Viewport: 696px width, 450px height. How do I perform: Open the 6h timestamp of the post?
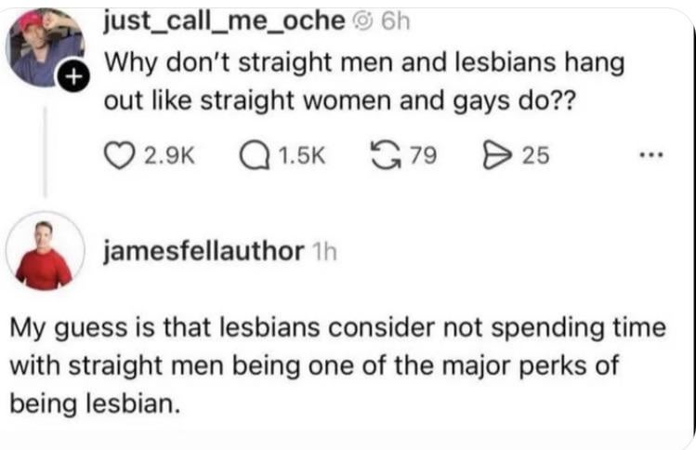point(396,21)
